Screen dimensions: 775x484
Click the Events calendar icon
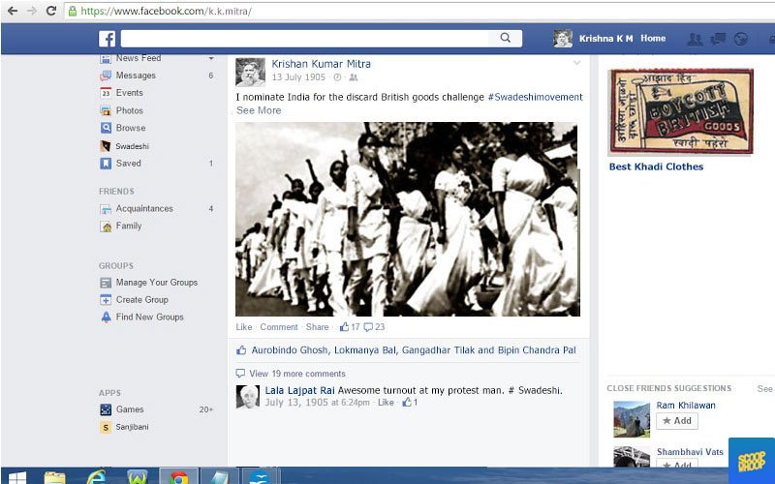click(106, 93)
